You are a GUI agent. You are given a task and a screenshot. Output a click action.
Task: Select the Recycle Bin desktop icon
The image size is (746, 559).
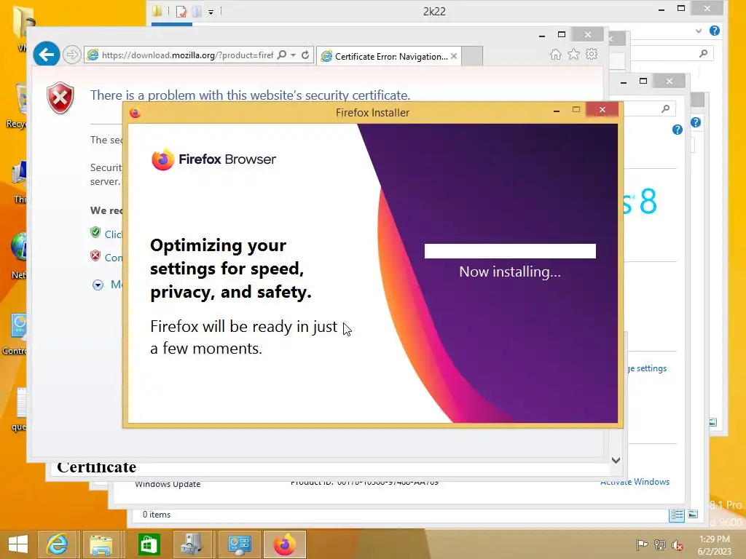tap(17, 106)
